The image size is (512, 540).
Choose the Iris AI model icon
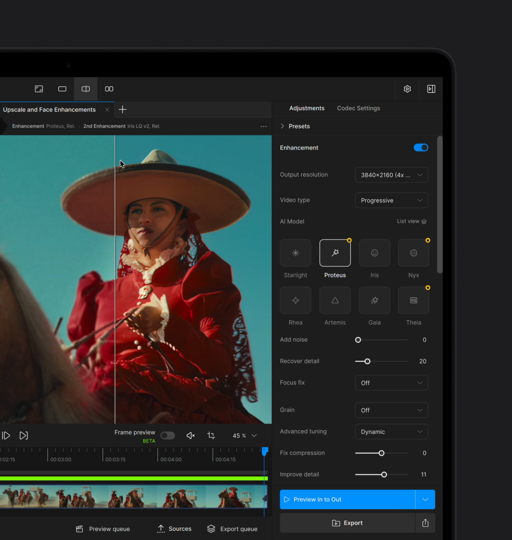click(x=374, y=253)
